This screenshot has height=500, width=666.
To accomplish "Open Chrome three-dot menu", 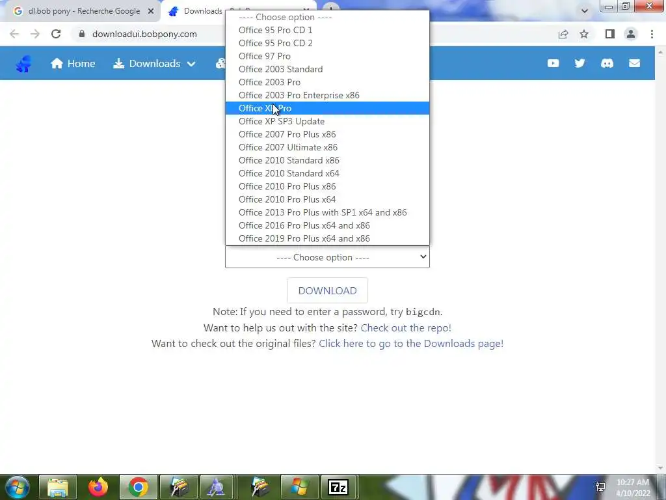I will (x=652, y=34).
